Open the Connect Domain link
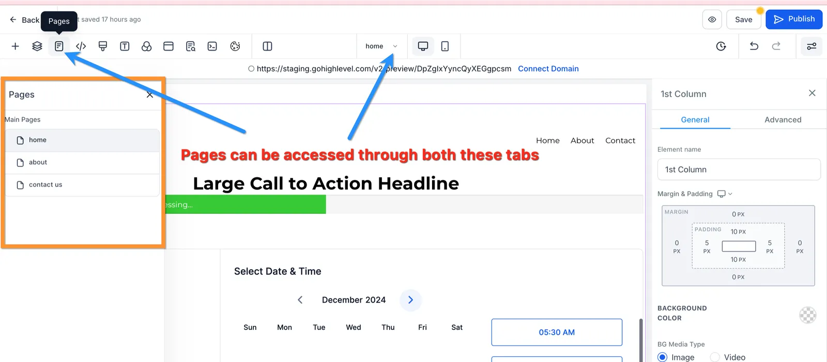Viewport: 827px width, 362px height. 548,69
